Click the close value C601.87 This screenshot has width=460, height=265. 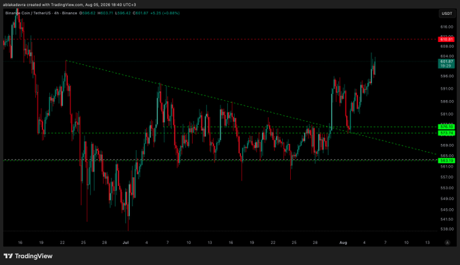coord(140,13)
